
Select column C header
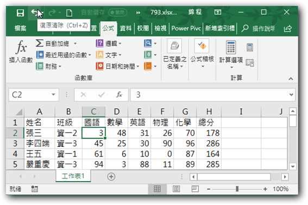click(x=93, y=111)
